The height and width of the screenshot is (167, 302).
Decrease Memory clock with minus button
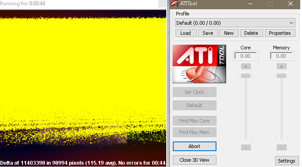[282, 147]
